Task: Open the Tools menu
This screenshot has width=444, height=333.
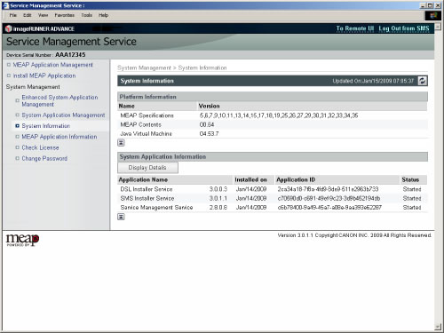Action: [x=86, y=15]
